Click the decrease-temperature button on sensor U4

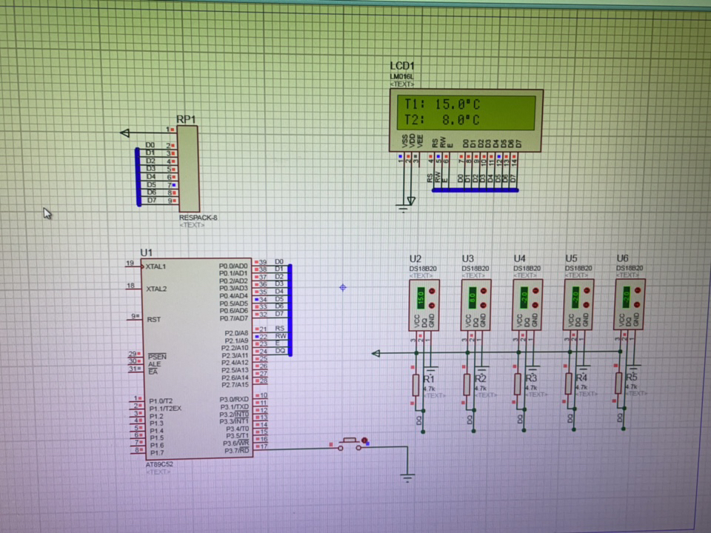pos(535,306)
